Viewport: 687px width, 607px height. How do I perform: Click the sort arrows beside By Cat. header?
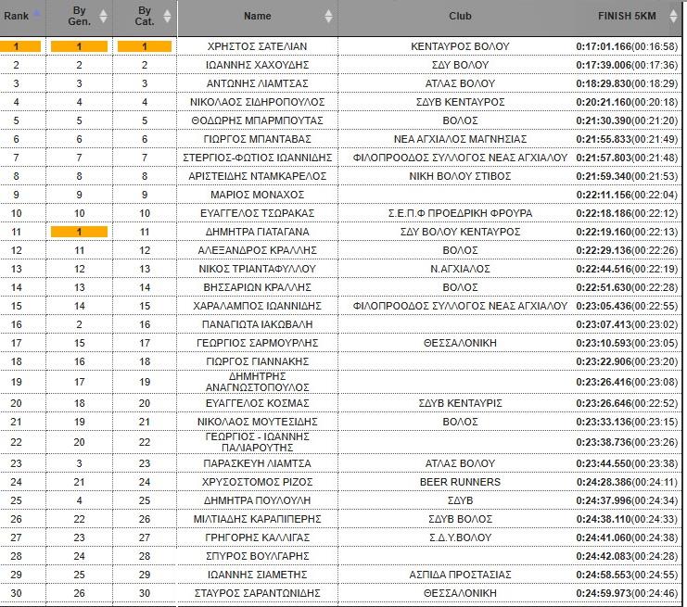pyautogui.click(x=167, y=16)
